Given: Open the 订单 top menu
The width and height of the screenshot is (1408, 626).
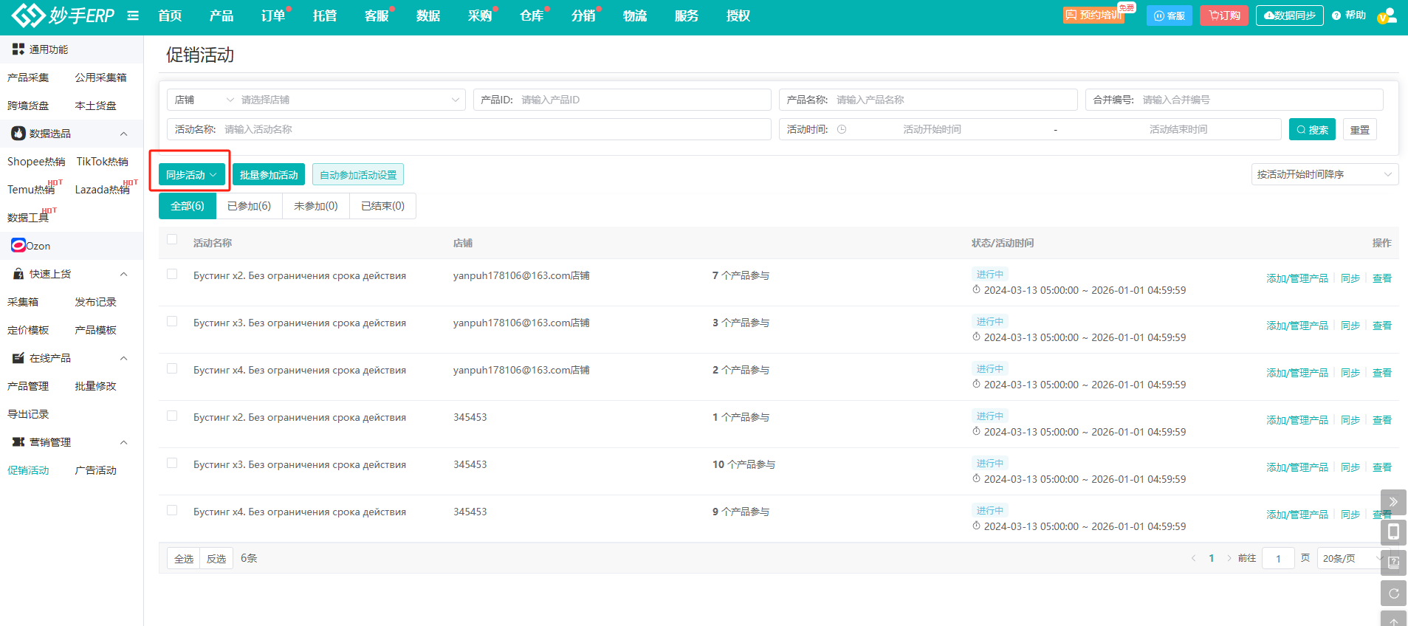Looking at the screenshot, I should (273, 16).
